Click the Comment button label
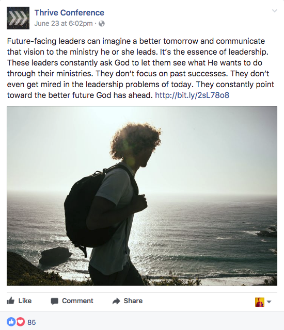This screenshot has height=330, width=284. [77, 301]
